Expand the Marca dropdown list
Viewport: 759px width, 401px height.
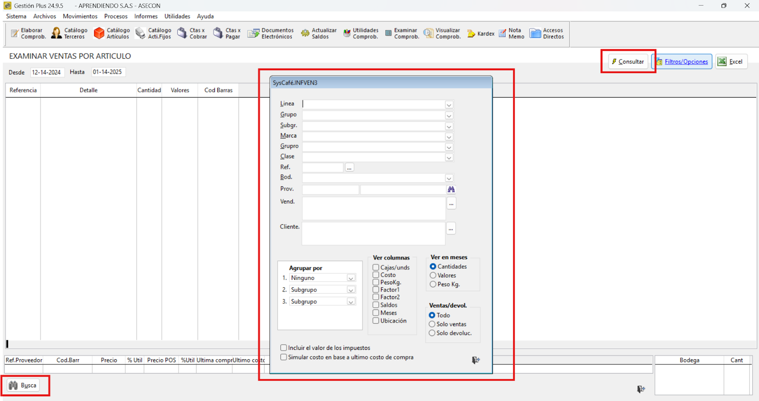coord(449,137)
